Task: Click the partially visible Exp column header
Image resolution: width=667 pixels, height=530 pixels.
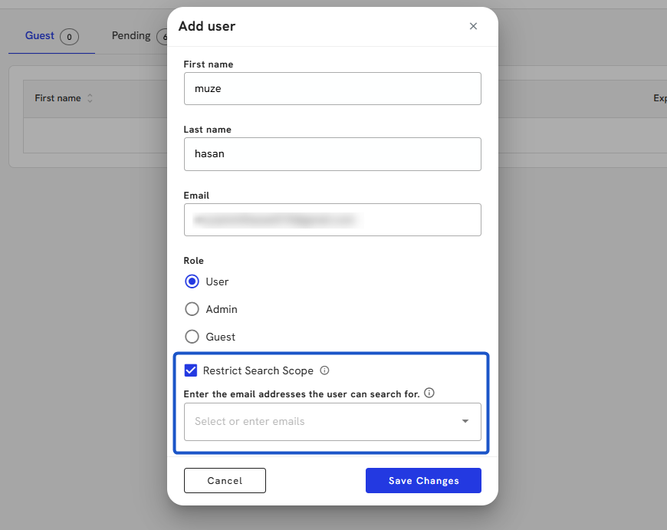Action: pyautogui.click(x=659, y=98)
